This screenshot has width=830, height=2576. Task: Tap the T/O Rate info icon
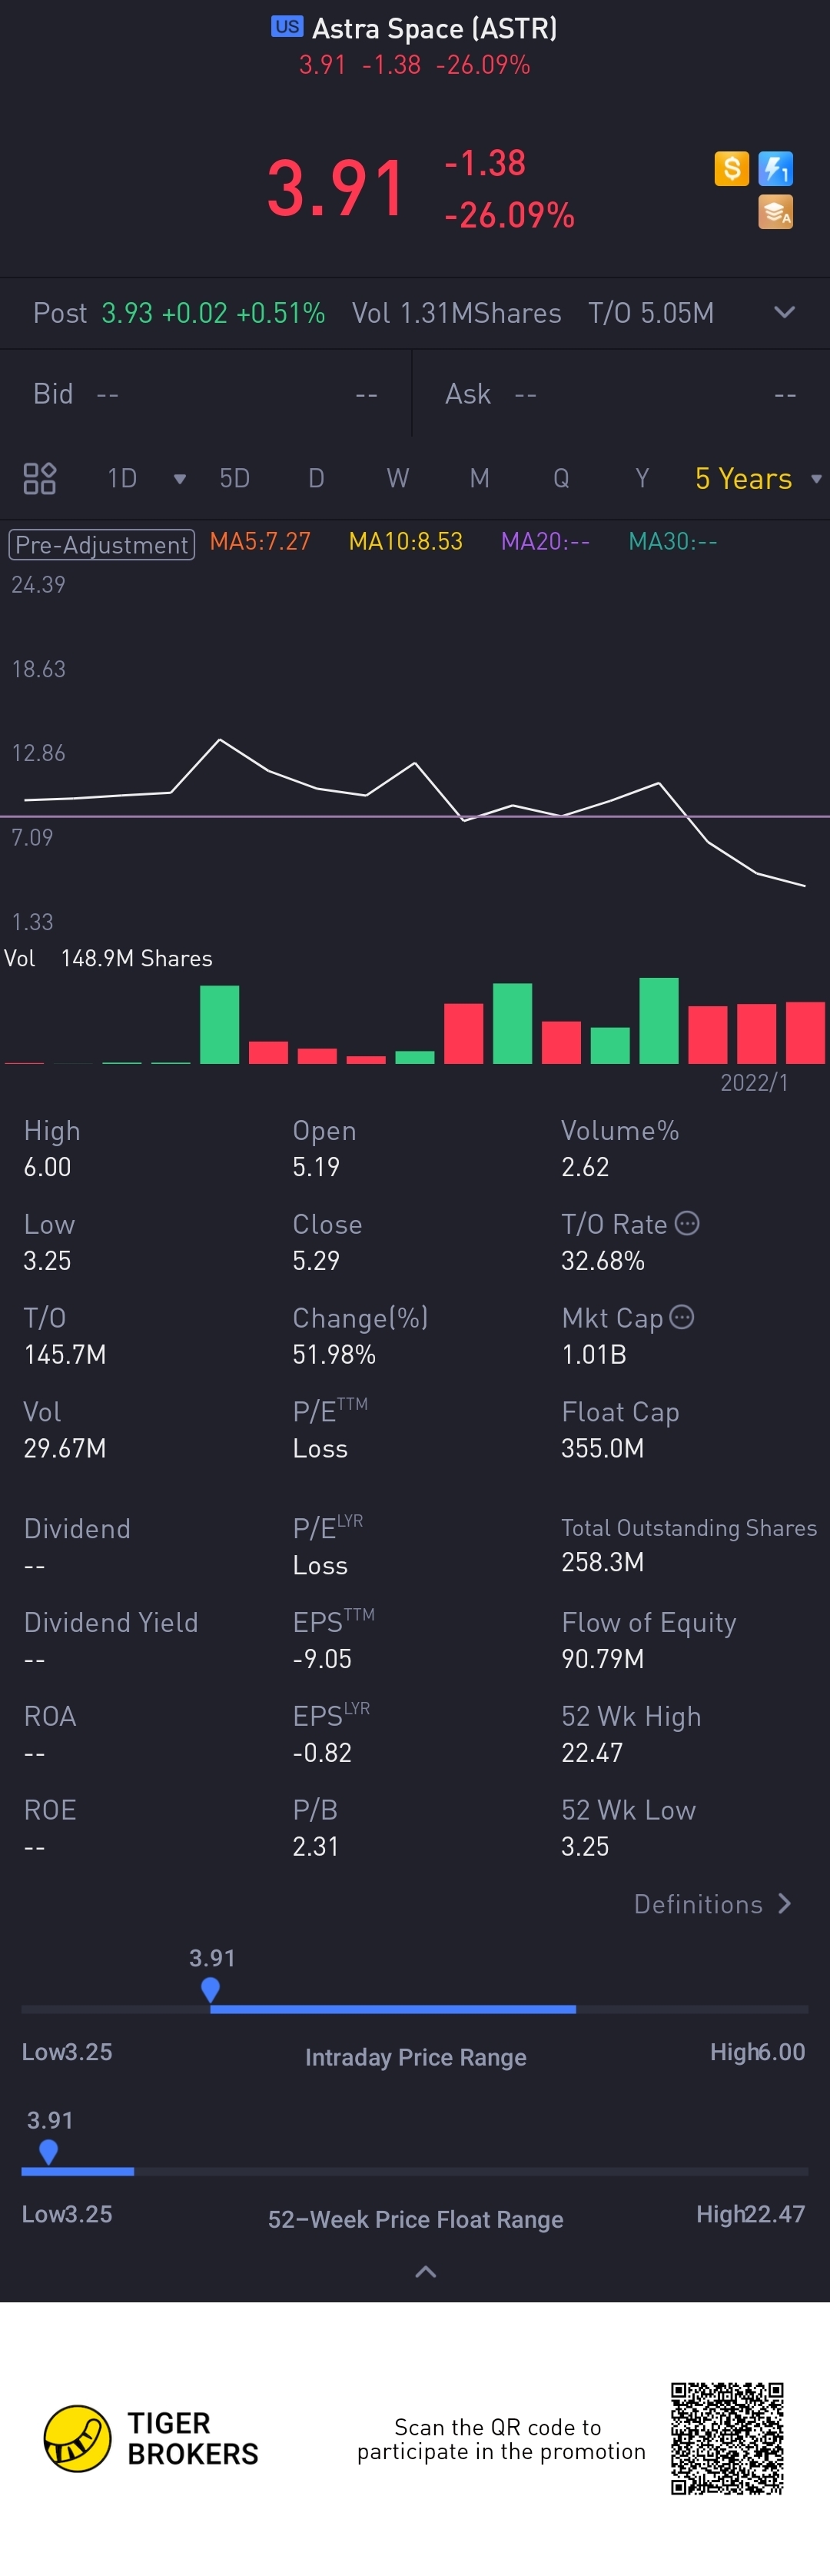click(x=687, y=1222)
